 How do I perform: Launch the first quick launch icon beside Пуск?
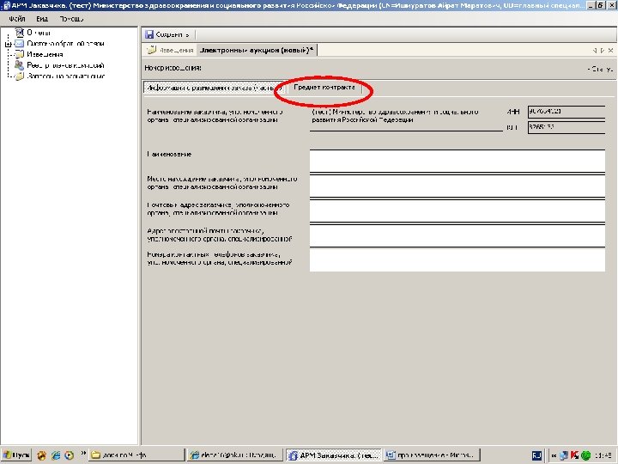(41, 455)
